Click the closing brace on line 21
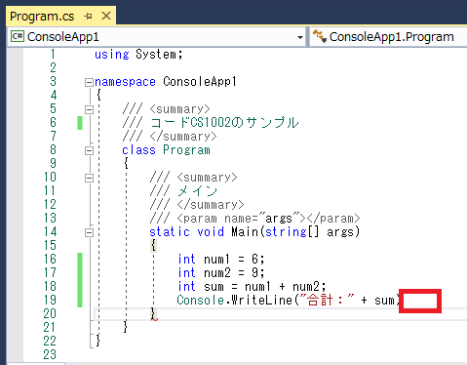The height and width of the screenshot is (365, 467). 126,327
